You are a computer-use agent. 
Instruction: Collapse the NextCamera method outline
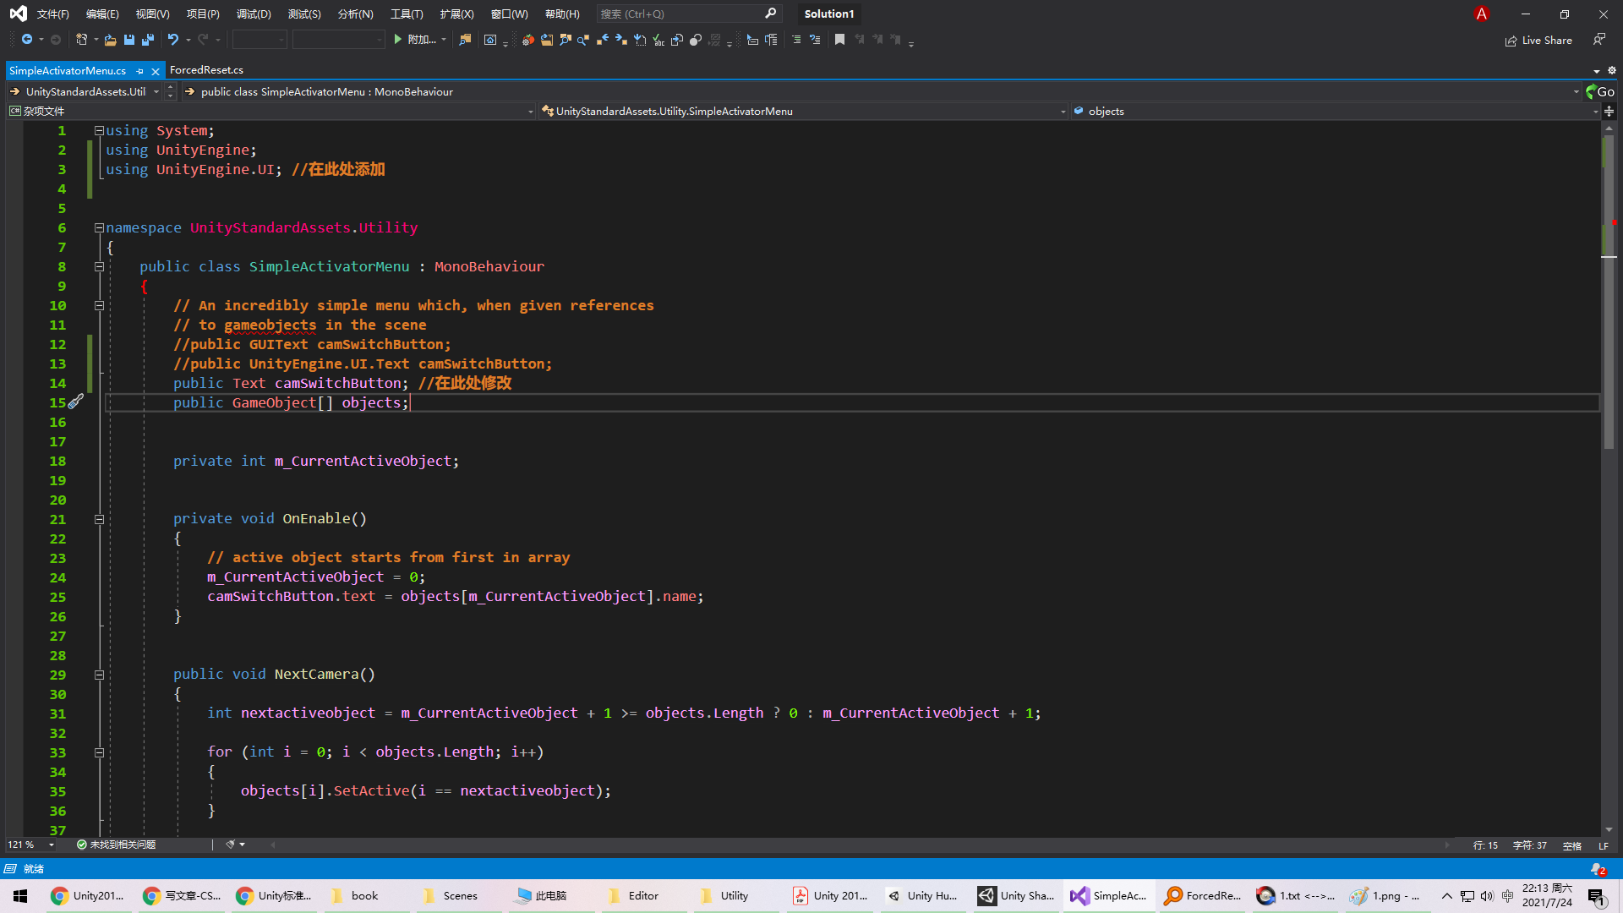coord(99,675)
